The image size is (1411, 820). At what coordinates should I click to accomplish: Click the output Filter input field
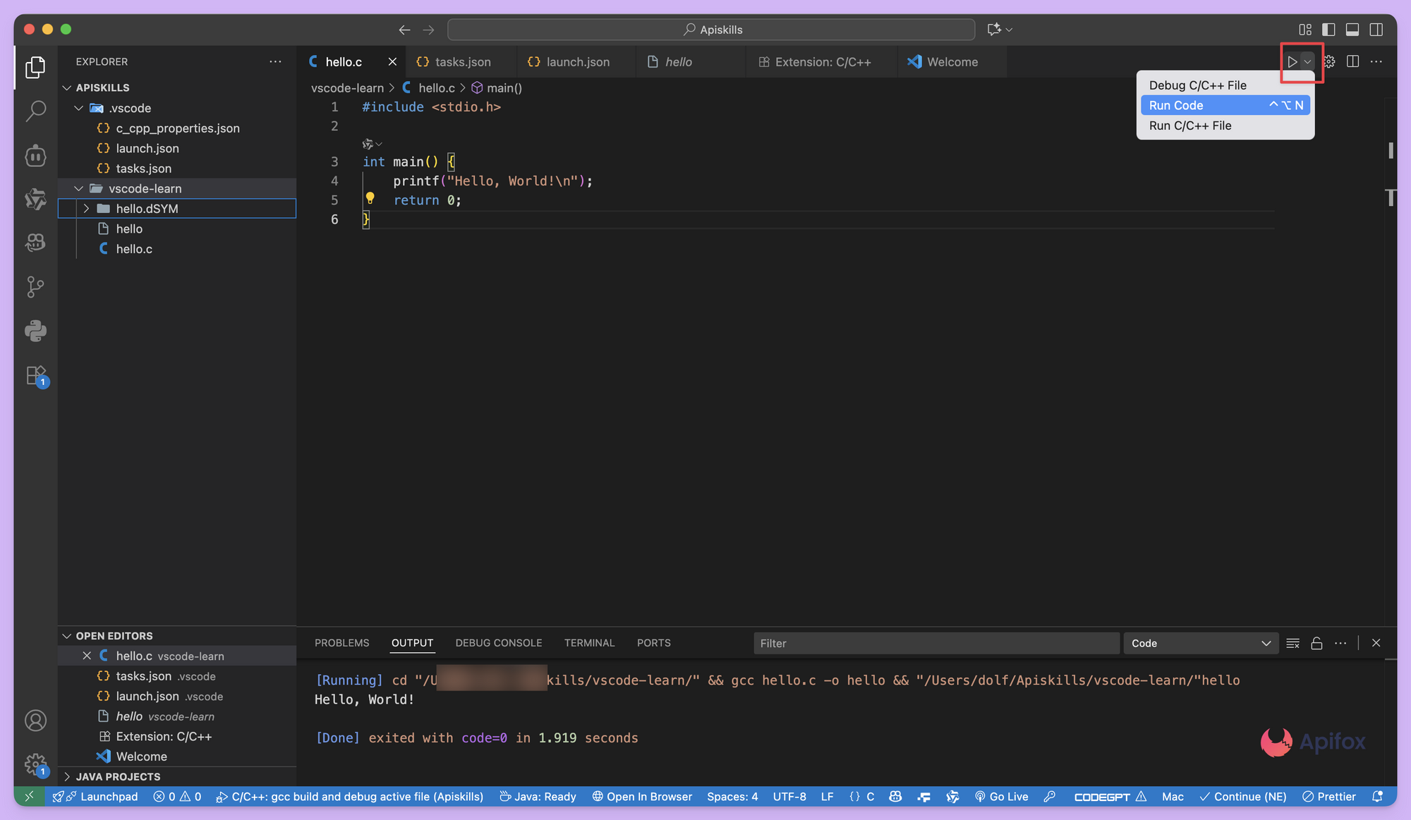click(935, 643)
